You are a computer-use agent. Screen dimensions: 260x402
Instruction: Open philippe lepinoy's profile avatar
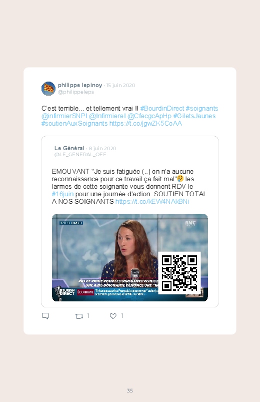click(48, 89)
